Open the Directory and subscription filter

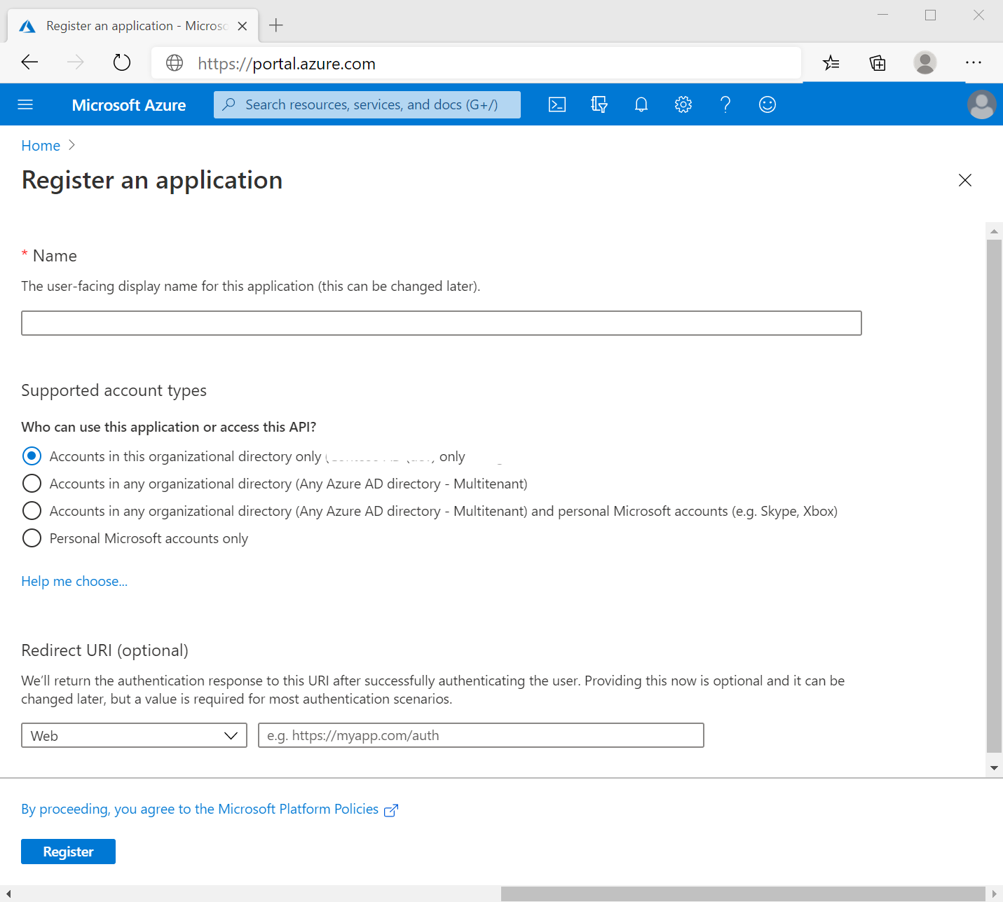pos(599,104)
